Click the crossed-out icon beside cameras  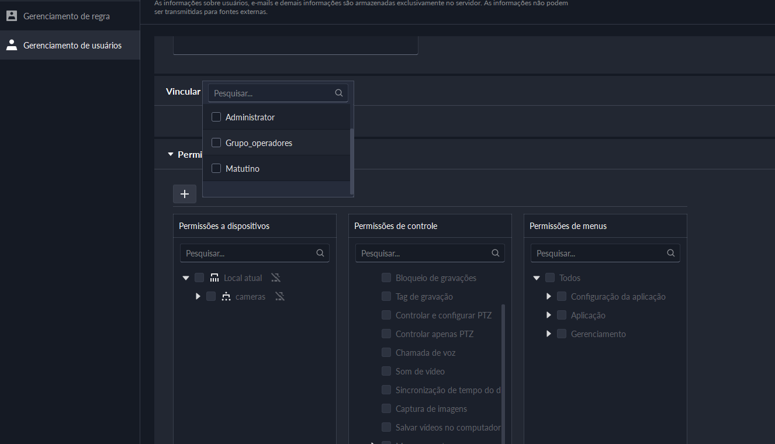pos(279,297)
